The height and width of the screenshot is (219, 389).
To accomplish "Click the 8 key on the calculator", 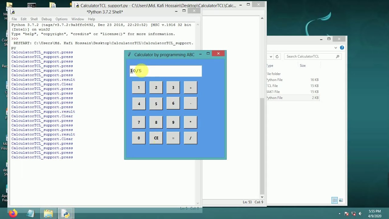I will (156, 122).
